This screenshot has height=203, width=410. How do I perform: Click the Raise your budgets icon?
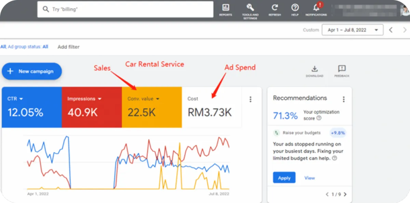point(276,133)
